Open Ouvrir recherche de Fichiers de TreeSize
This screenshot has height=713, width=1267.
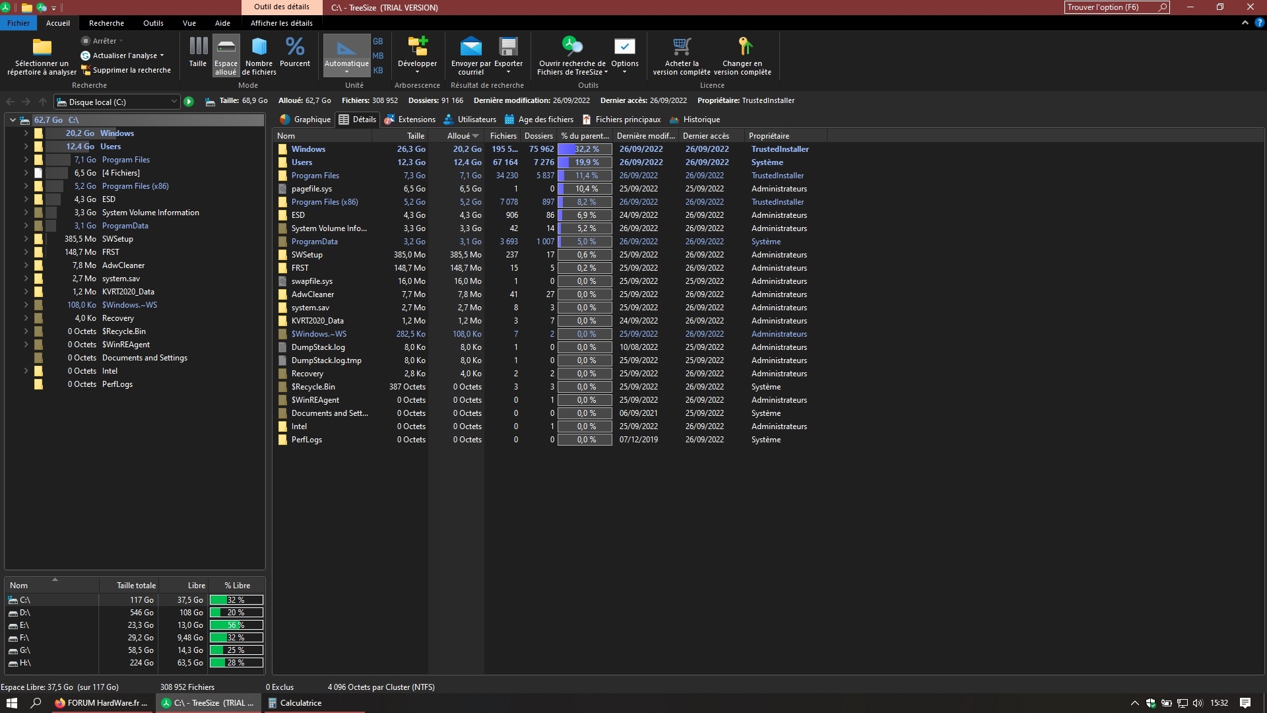coord(572,55)
